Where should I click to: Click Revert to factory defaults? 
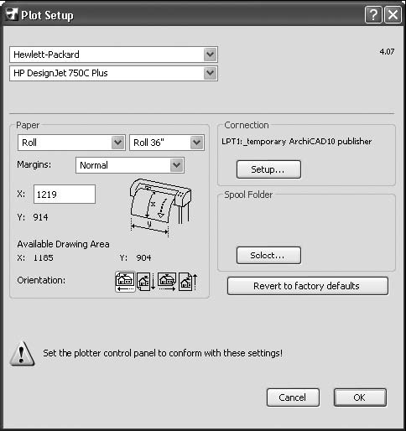tap(308, 286)
